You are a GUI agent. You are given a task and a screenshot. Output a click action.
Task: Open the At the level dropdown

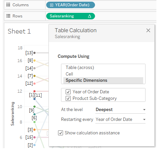pos(120,110)
